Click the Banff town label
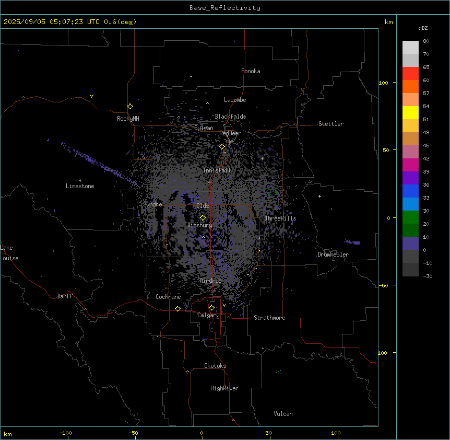Image resolution: width=450 pixels, height=440 pixels. click(65, 296)
